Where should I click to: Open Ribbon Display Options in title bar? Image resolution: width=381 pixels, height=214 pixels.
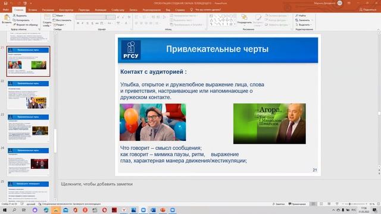click(349, 3)
